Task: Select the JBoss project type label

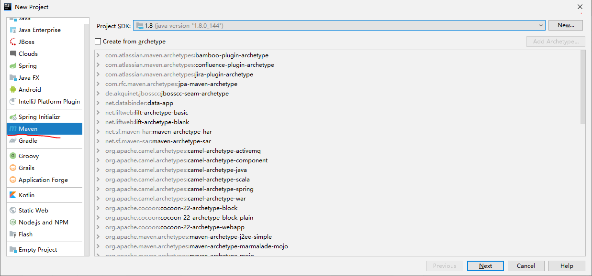Action: coord(26,42)
